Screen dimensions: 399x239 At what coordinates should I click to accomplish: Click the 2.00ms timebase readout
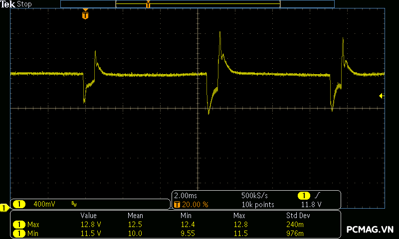186,196
